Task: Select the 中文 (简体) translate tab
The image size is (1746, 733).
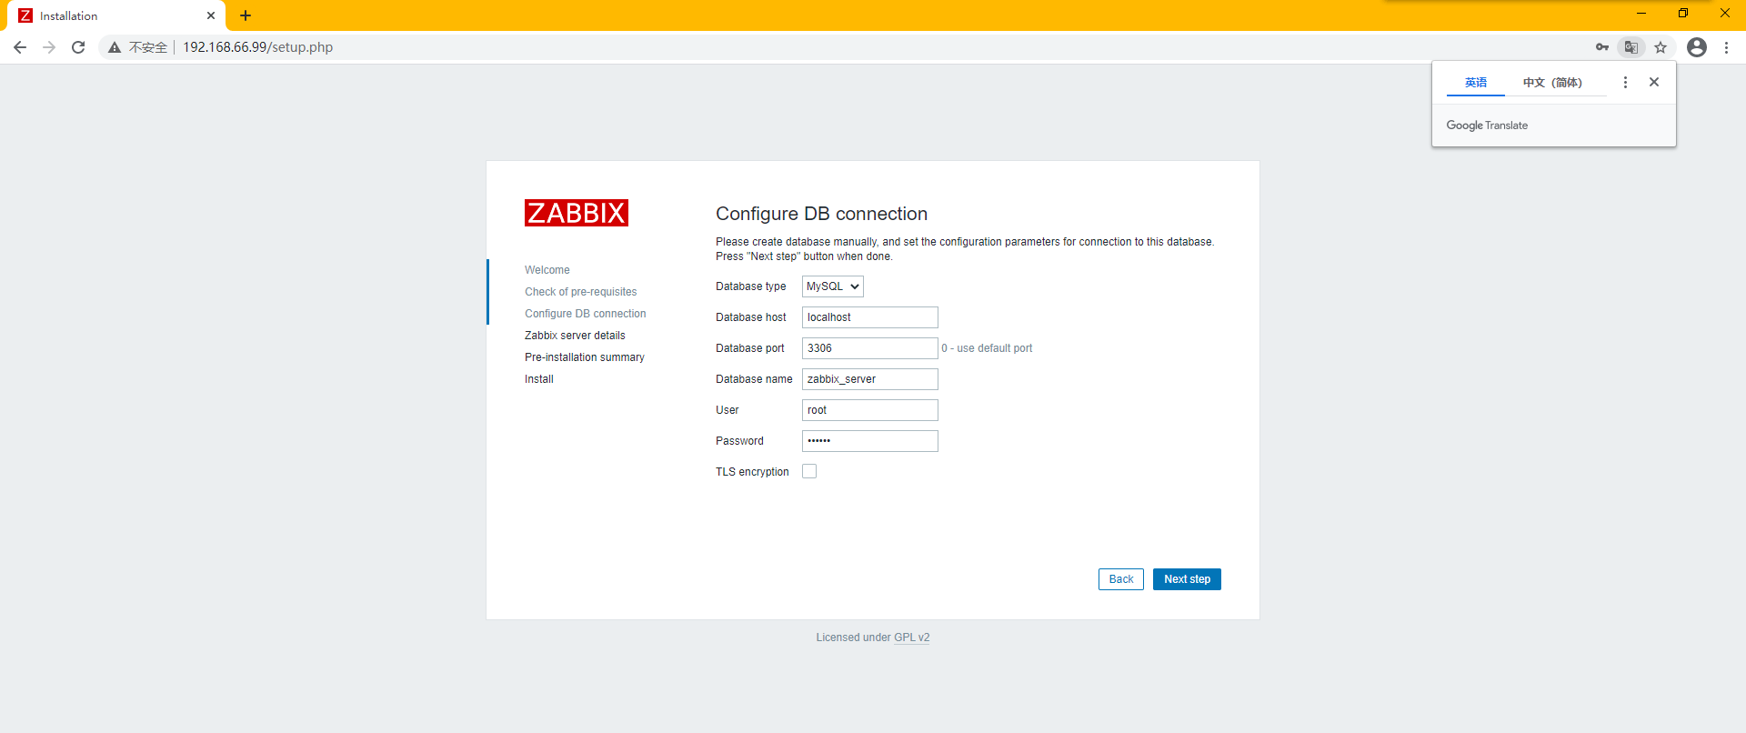Action: point(1552,83)
